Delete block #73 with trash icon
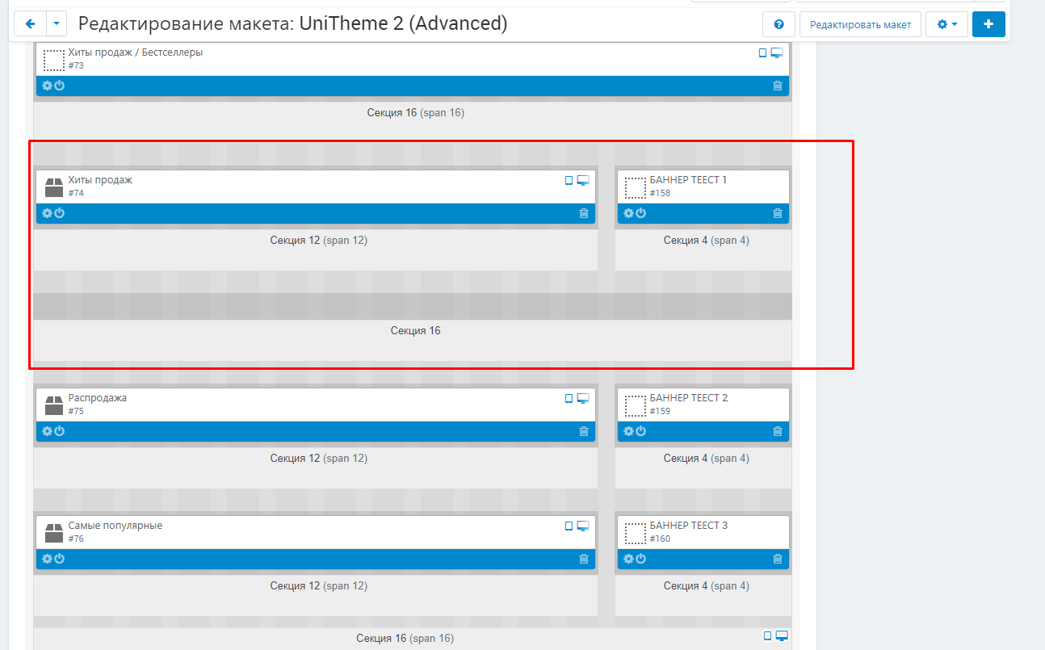The height and width of the screenshot is (650, 1045). pyautogui.click(x=778, y=86)
